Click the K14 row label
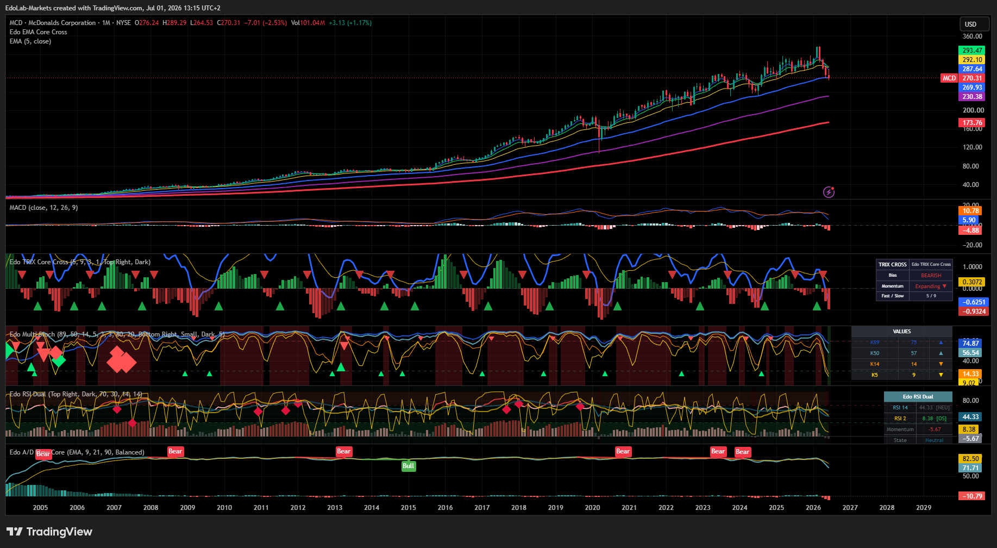Viewport: 997px width, 548px height. click(x=875, y=364)
